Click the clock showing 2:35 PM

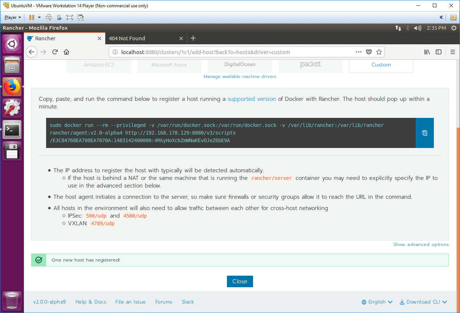436,28
